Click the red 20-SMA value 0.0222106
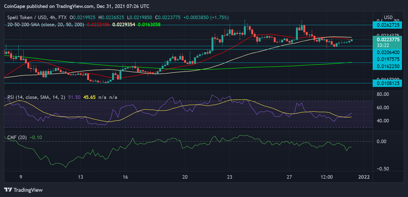This screenshot has width=408, height=197. [x=98, y=24]
